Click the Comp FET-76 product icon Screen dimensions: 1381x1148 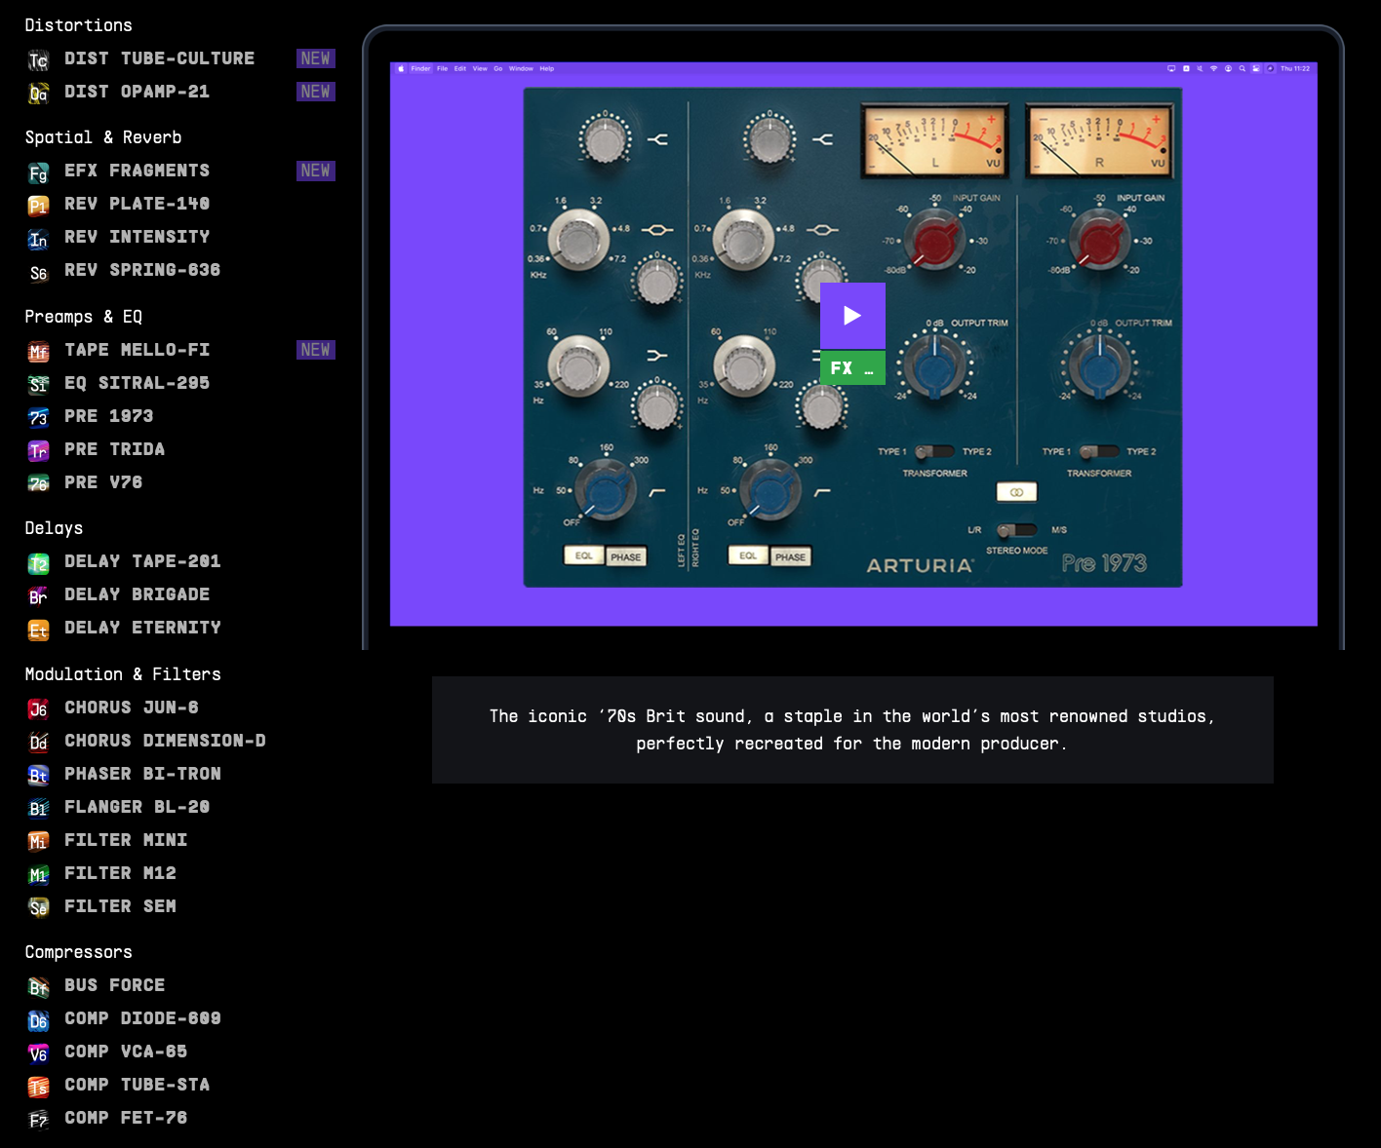(38, 1120)
